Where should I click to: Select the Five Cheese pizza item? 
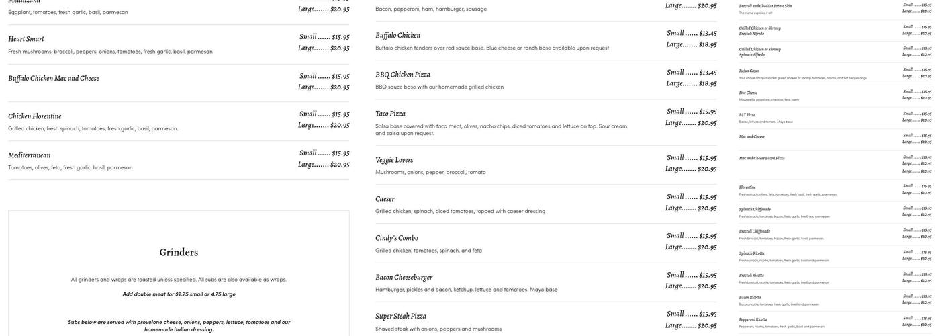[x=748, y=93]
